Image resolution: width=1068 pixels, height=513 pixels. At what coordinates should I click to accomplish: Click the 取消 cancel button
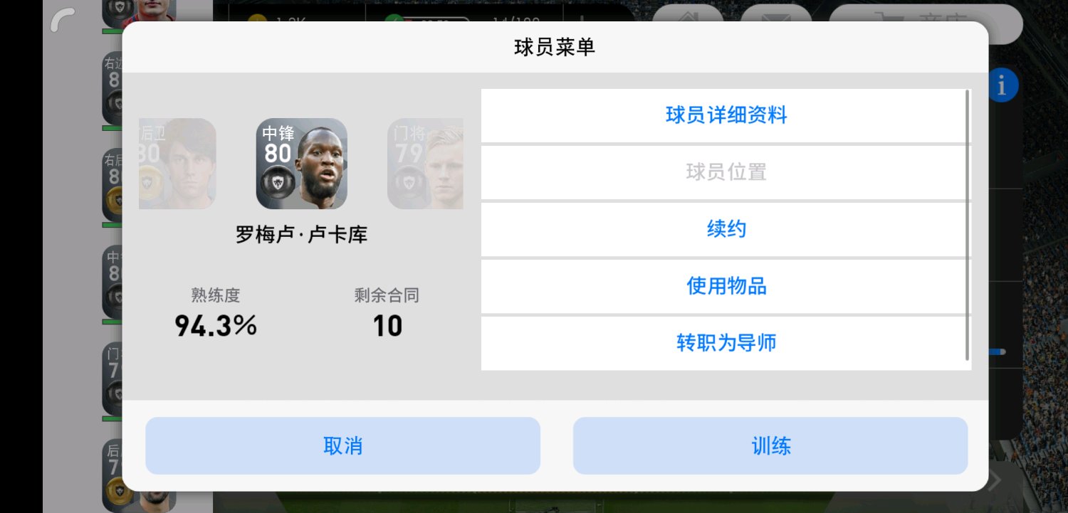pos(342,446)
